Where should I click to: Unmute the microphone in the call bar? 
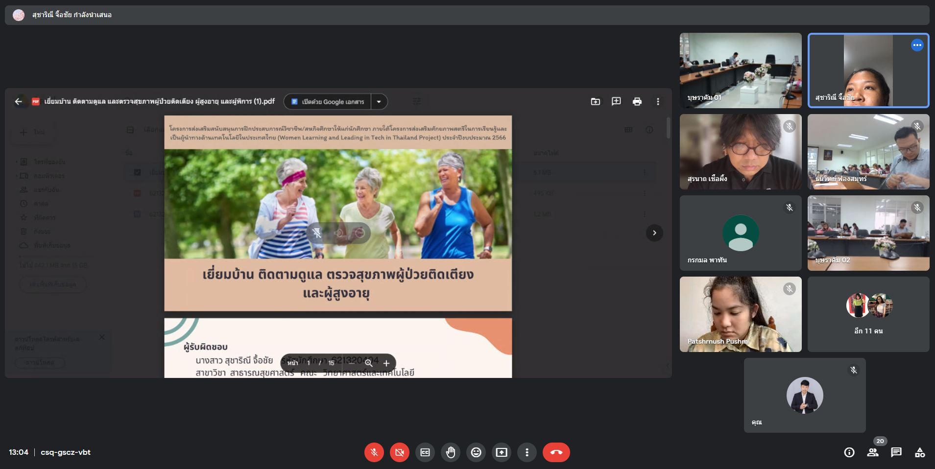click(374, 452)
